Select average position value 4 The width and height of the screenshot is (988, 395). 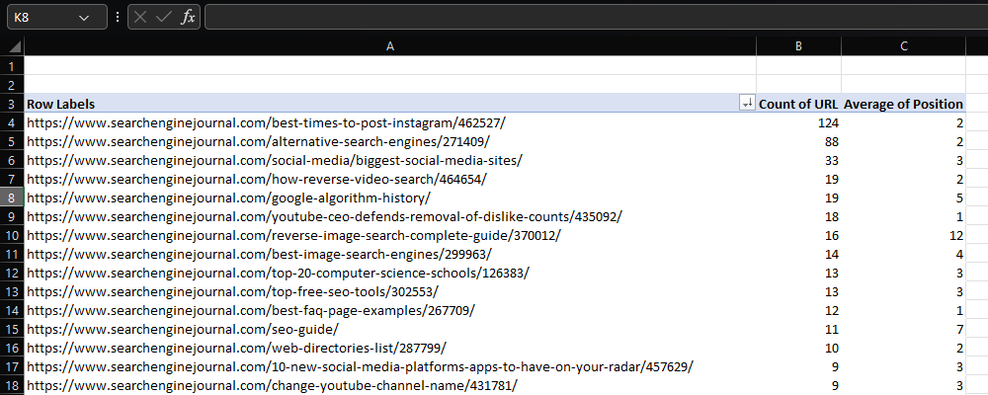(x=904, y=254)
